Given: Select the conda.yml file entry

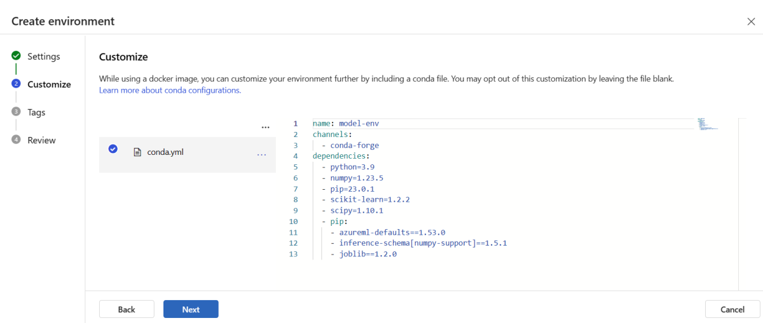Looking at the screenshot, I should pyautogui.click(x=167, y=152).
